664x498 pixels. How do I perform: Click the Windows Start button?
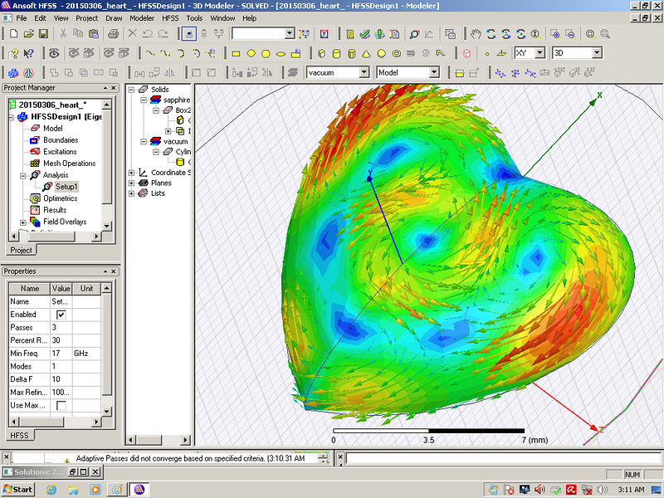click(x=18, y=489)
